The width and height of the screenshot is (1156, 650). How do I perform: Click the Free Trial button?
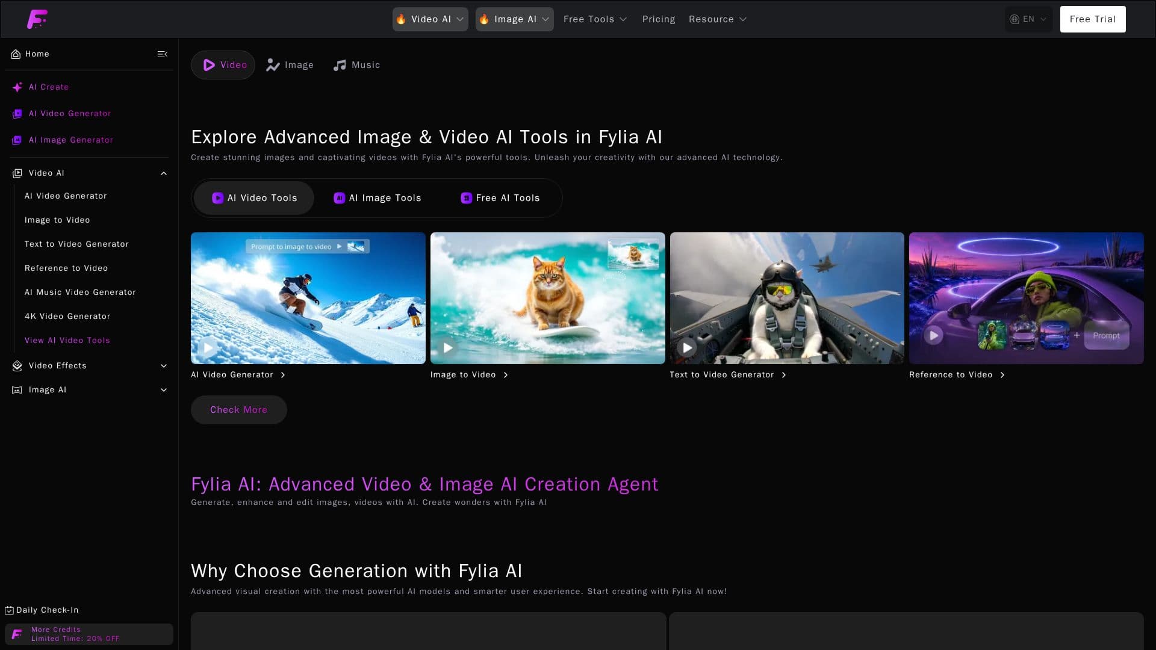click(1092, 19)
